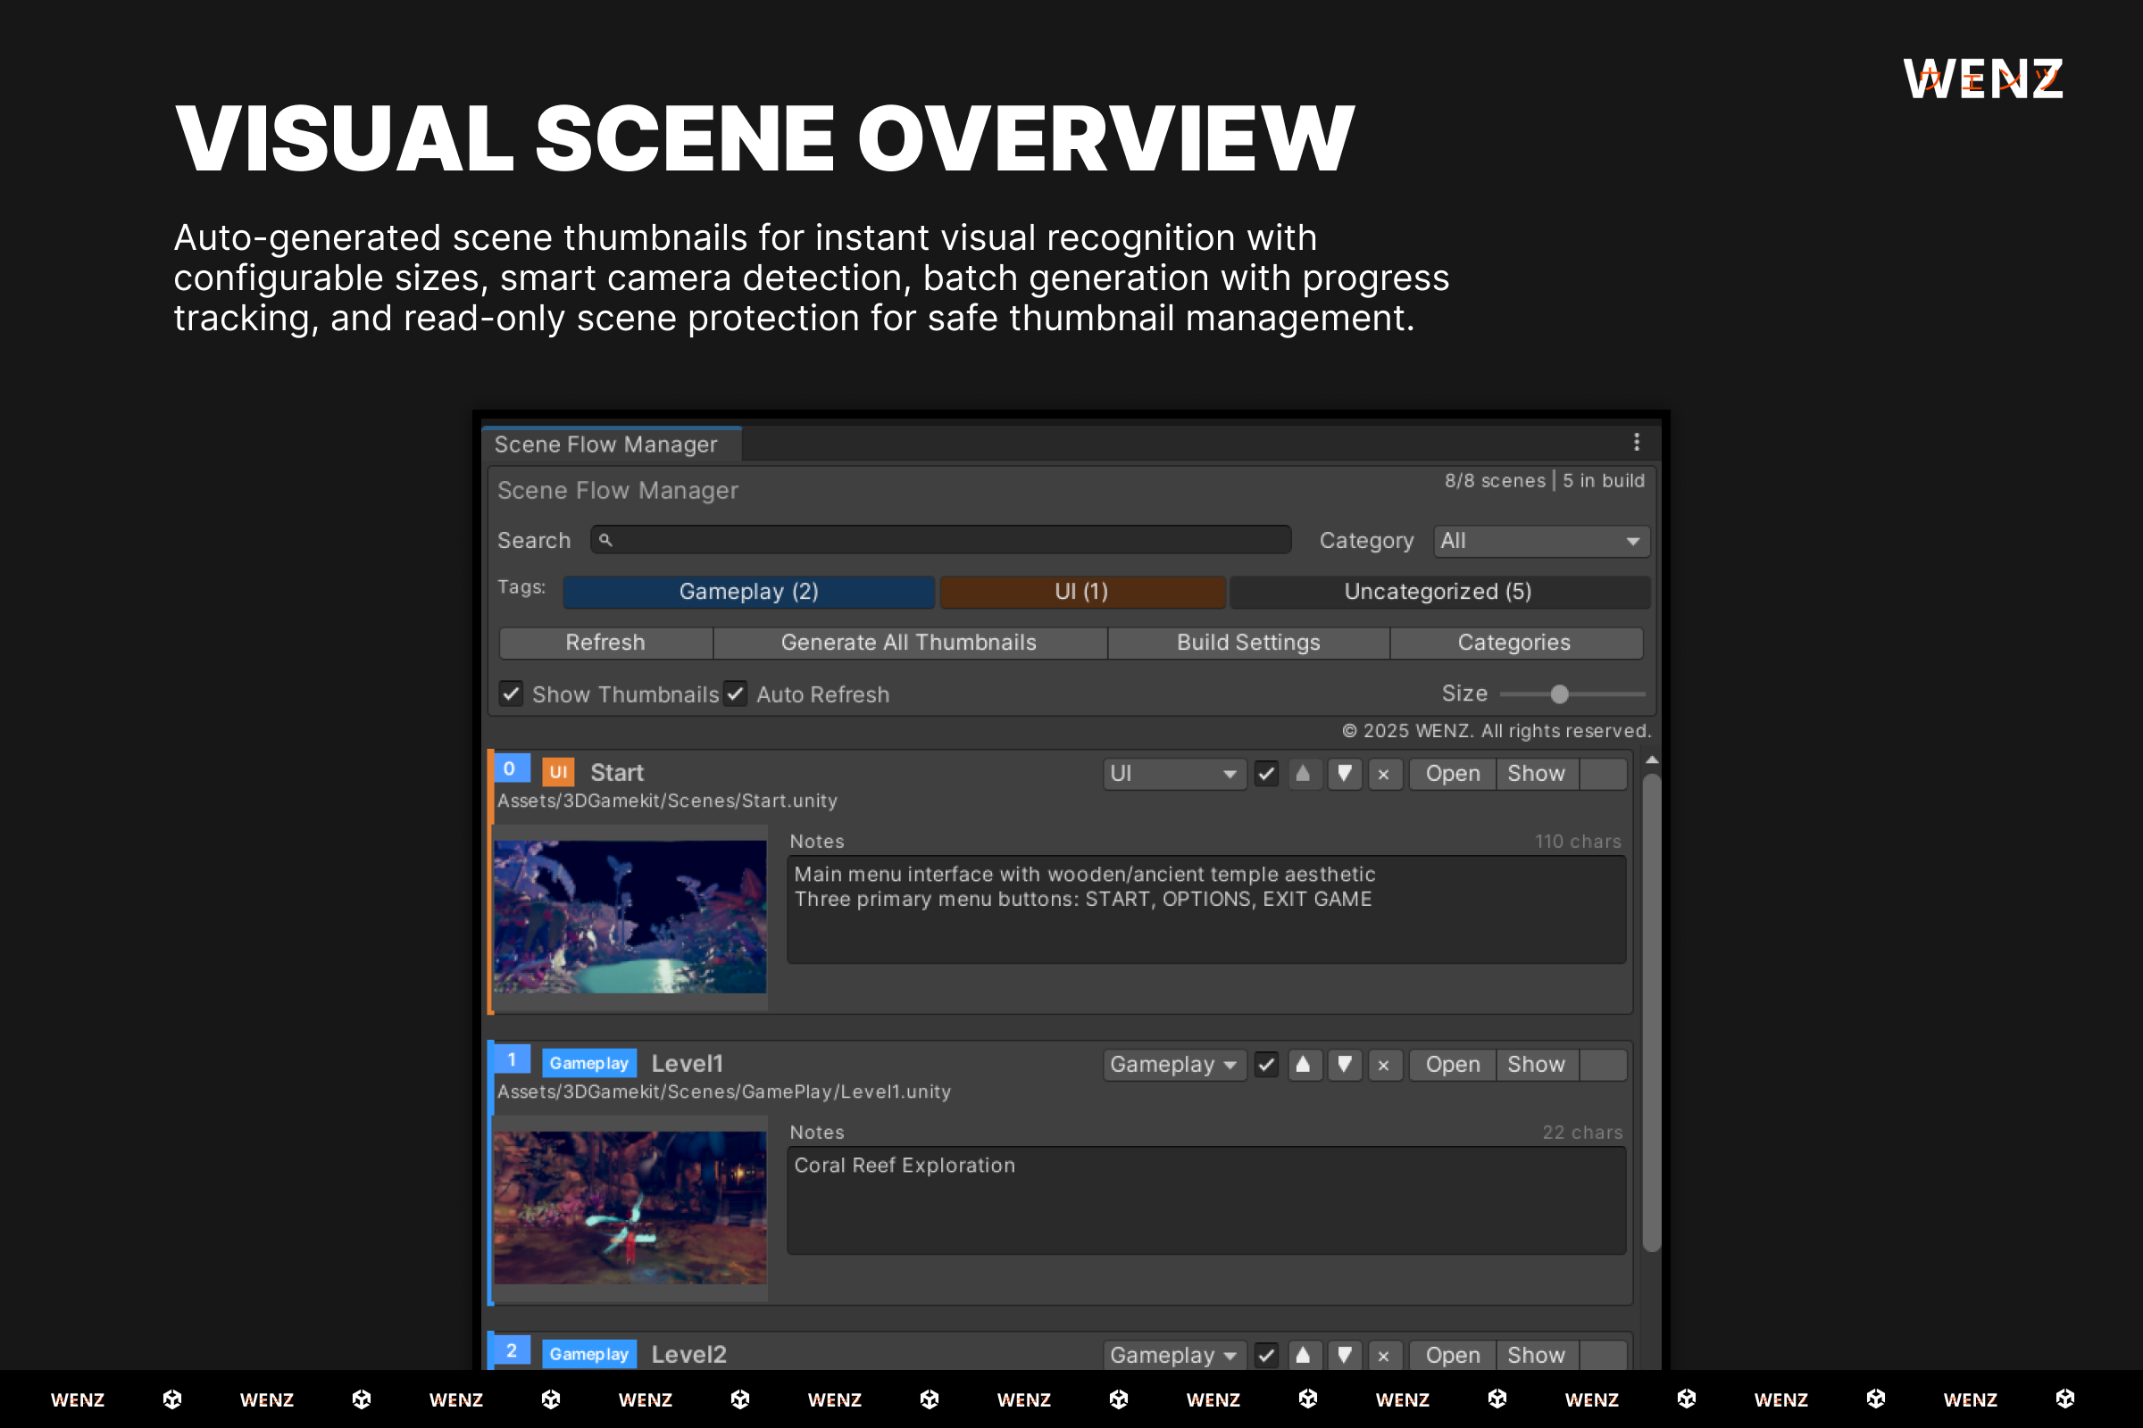2143x1428 pixels.
Task: Move Level2 scene down
Action: pyautogui.click(x=1344, y=1354)
